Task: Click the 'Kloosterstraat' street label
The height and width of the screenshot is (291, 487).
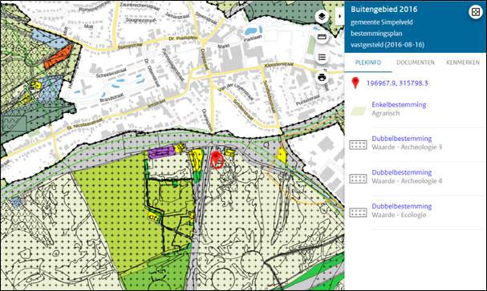Action: click(279, 65)
